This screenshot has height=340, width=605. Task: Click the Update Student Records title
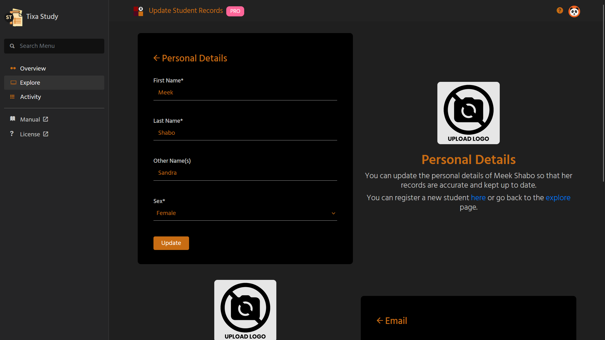coord(186,11)
